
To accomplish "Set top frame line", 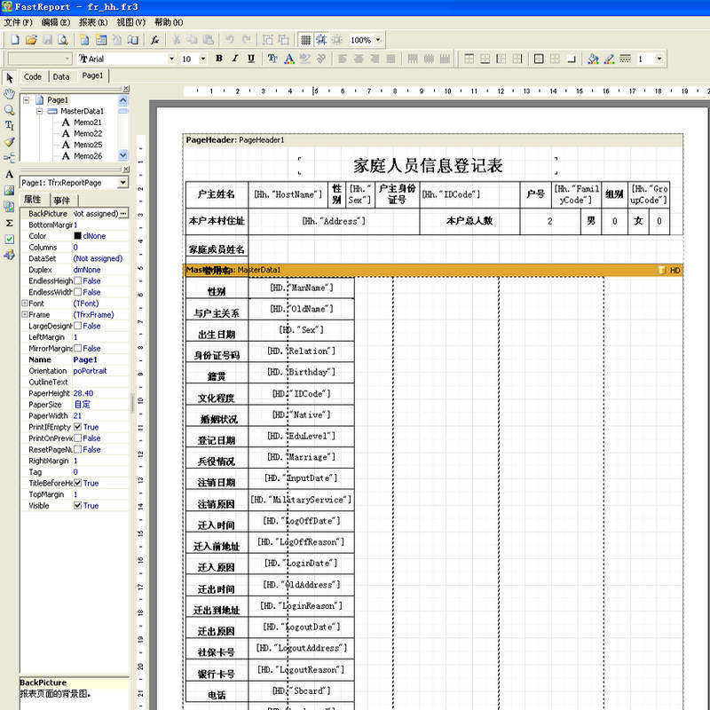I will click(x=469, y=59).
